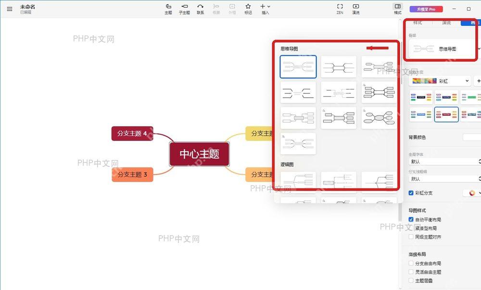481x290 pixels.
Task: Open the rainbow branch color ring picker
Action: point(472,193)
